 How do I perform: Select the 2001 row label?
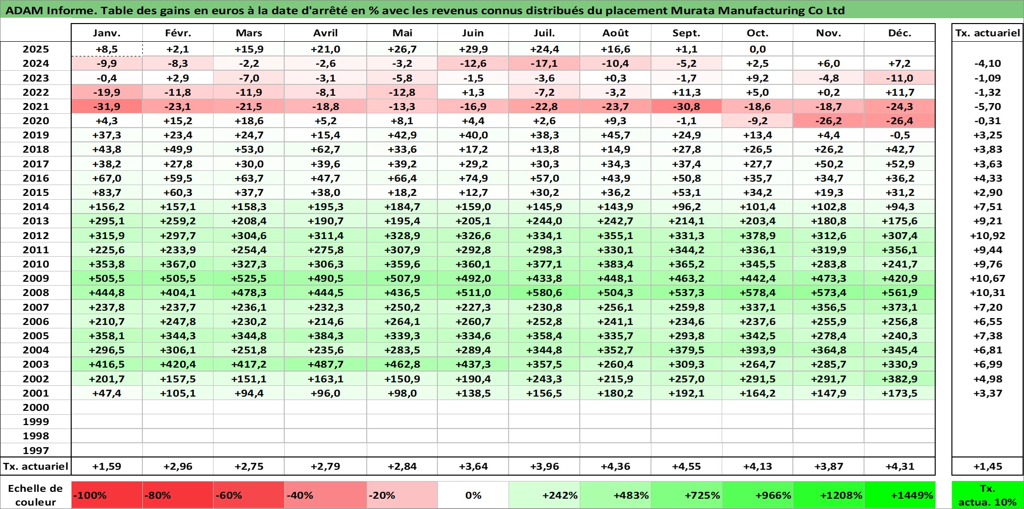point(36,393)
